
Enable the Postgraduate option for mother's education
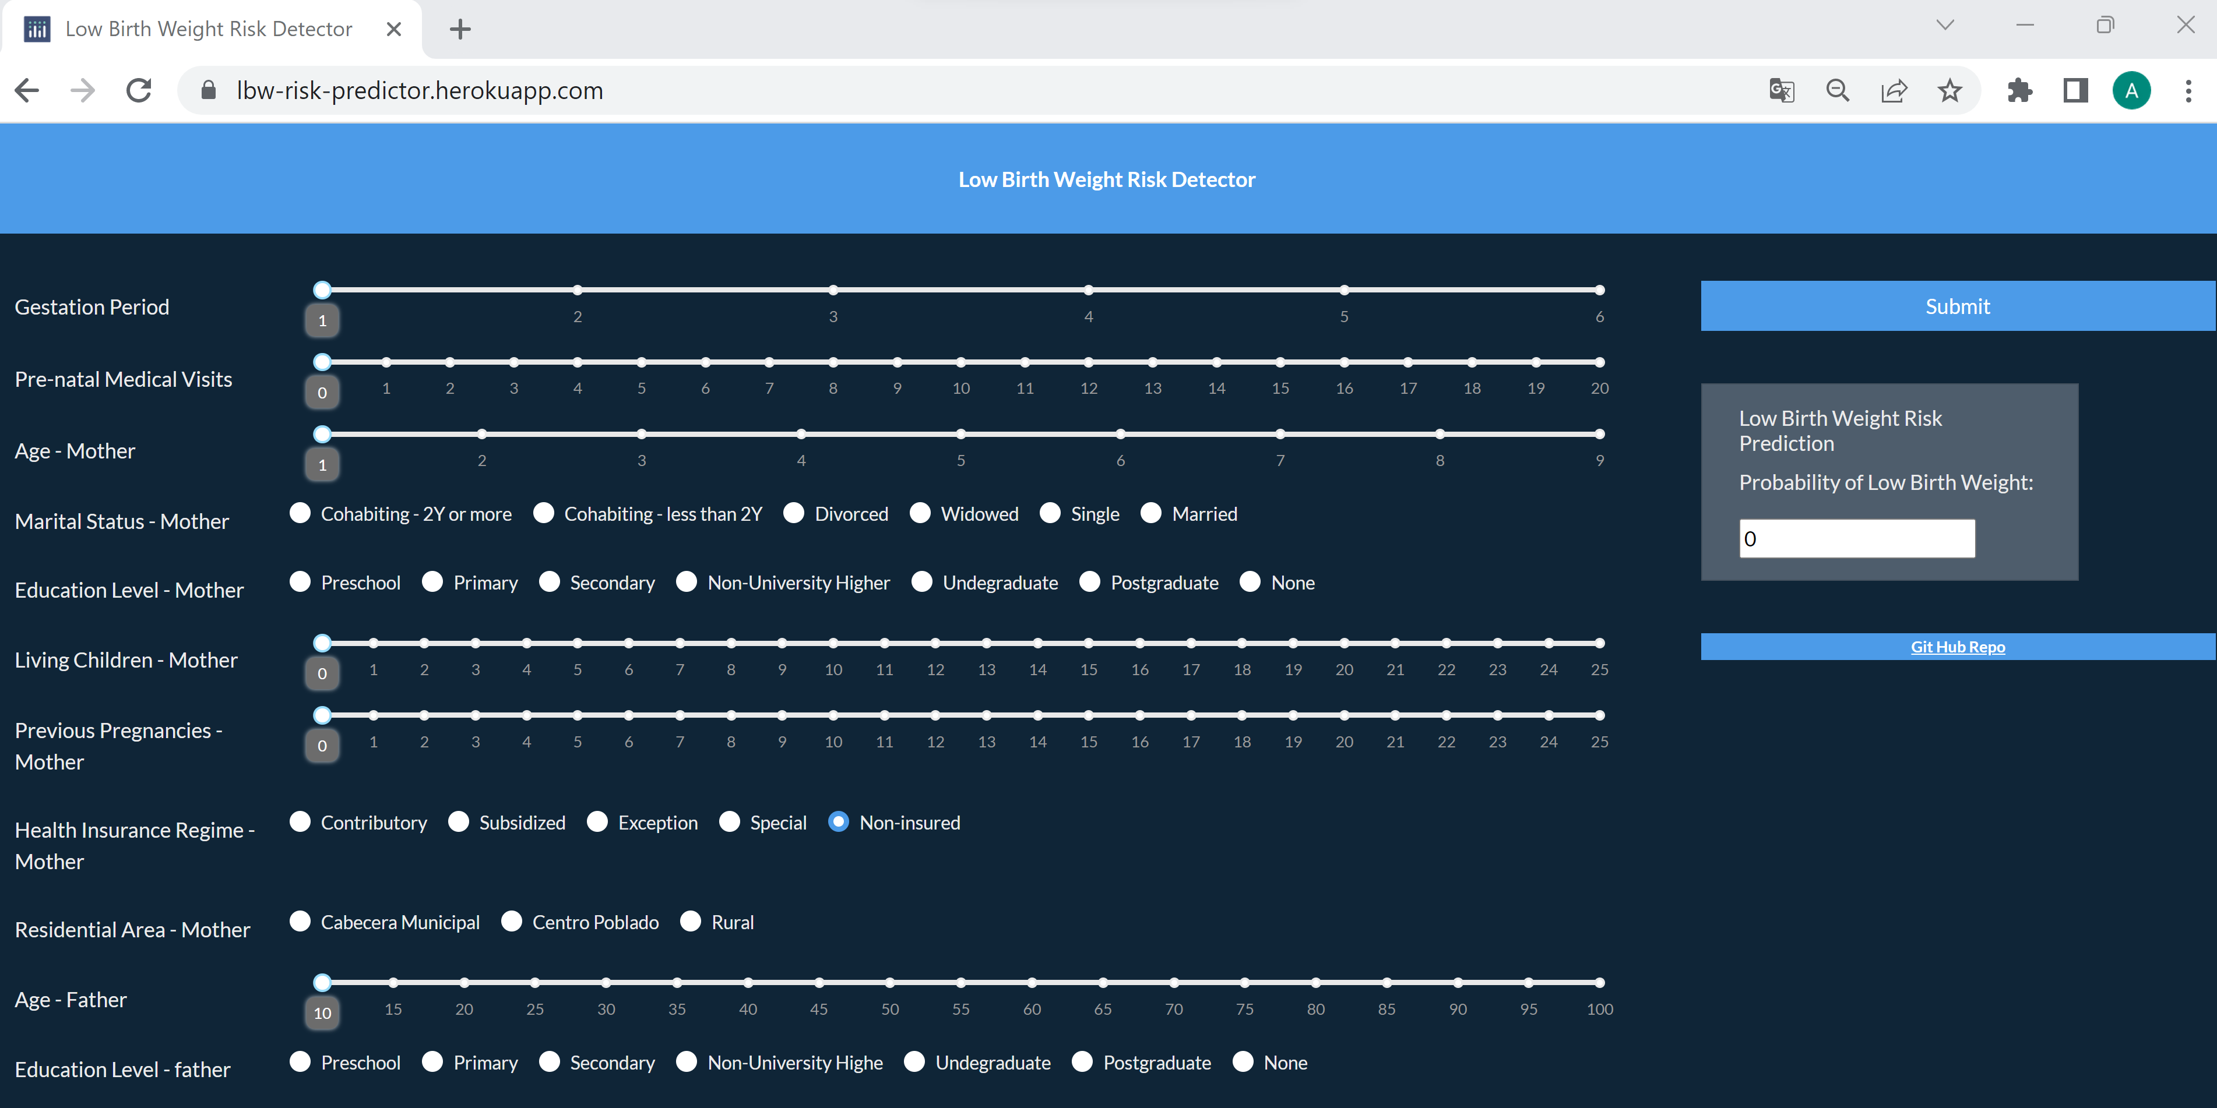click(1090, 581)
